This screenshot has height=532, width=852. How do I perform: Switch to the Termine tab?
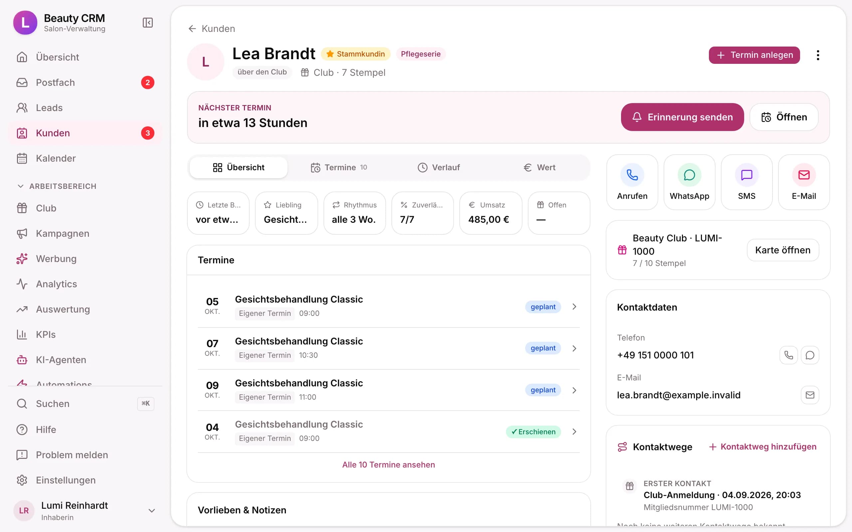click(x=339, y=168)
